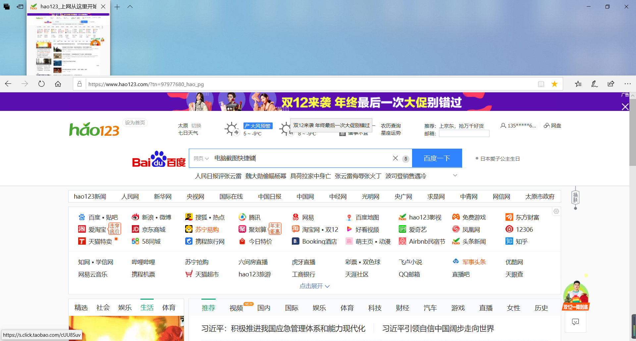Image resolution: width=636 pixels, height=341 pixels.
Task: Open 人民网 in news links bar
Action: (x=130, y=196)
